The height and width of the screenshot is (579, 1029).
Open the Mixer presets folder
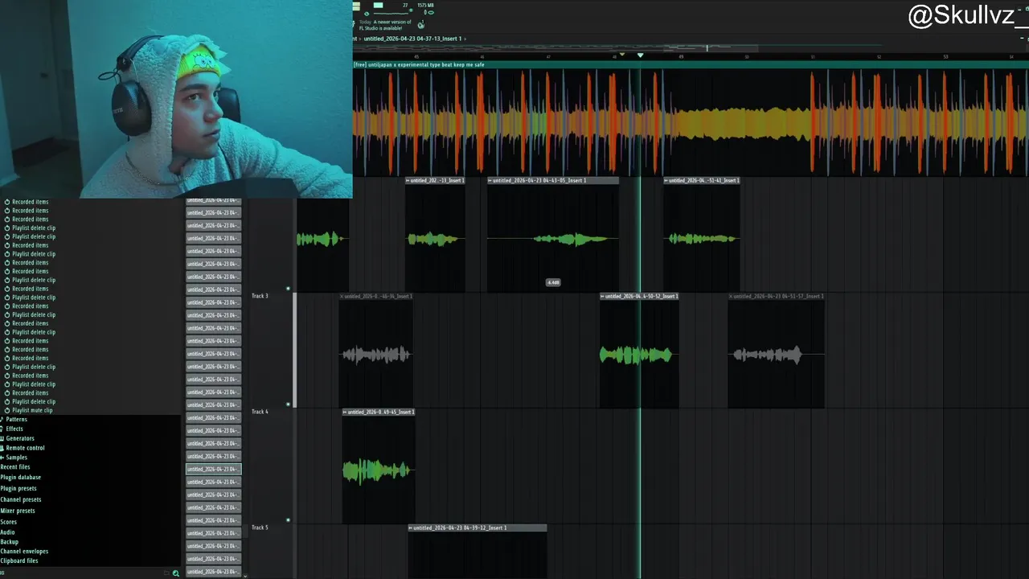pos(18,511)
